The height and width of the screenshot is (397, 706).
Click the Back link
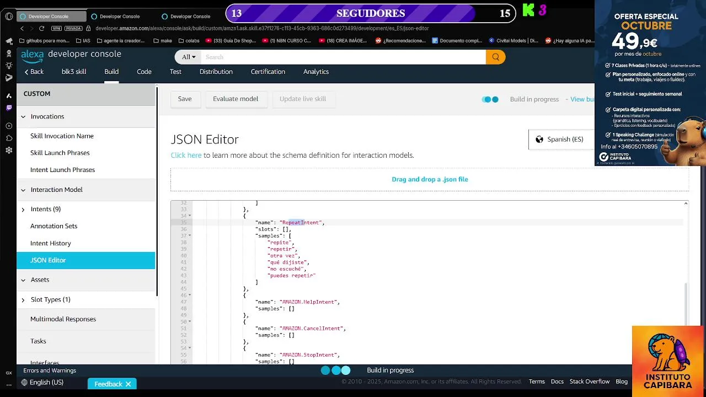[x=34, y=72]
